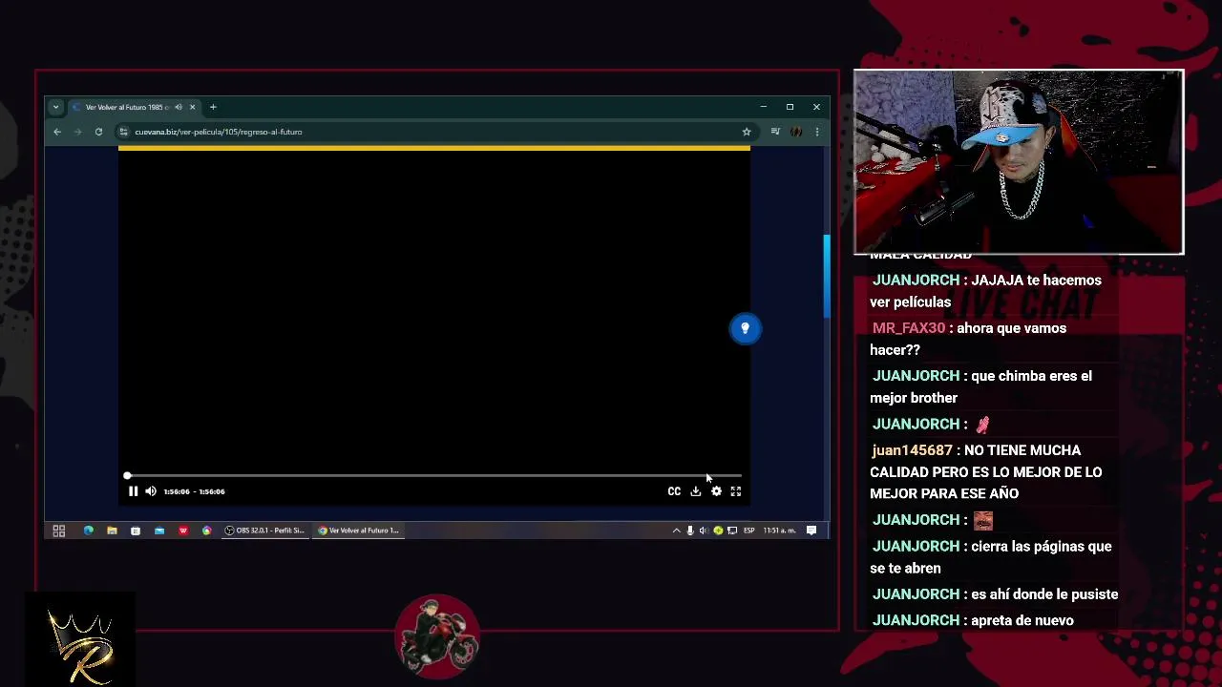Switch to Ver Volver al Futuro taskbar window

[359, 531]
